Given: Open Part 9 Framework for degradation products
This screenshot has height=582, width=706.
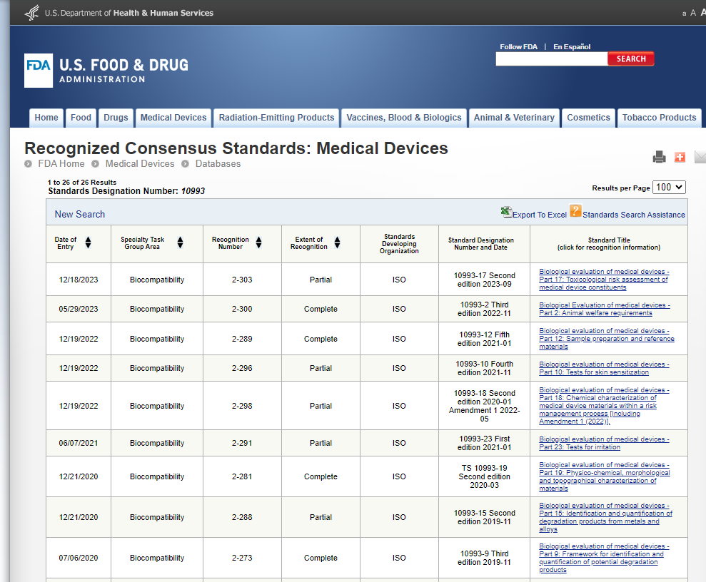Looking at the screenshot, I should [604, 558].
